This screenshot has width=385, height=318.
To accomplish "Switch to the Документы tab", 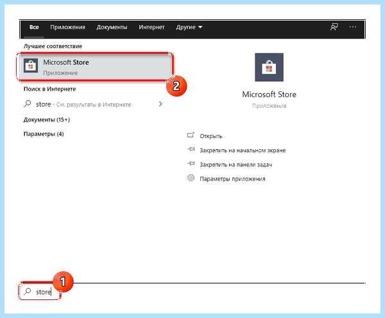I will coord(112,27).
